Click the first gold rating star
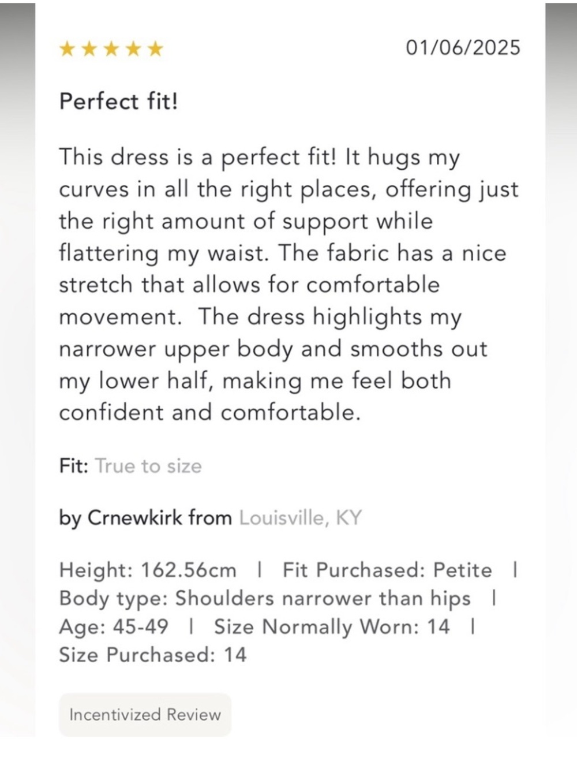 click(68, 49)
